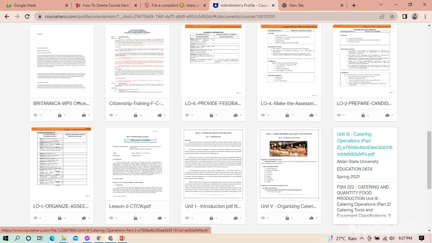Open the browser side panel
432x243 pixels.
click(405, 16)
